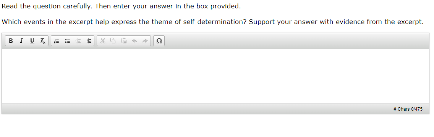Click the Paste clipboard icon
Image resolution: width=434 pixels, height=137 pixels.
coord(124,41)
